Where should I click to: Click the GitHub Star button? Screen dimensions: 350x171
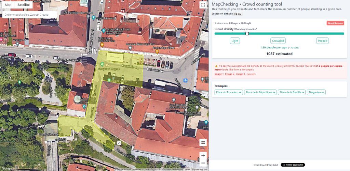pyautogui.click(x=238, y=14)
